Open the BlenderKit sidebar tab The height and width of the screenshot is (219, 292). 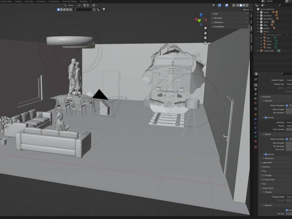click(x=251, y=38)
